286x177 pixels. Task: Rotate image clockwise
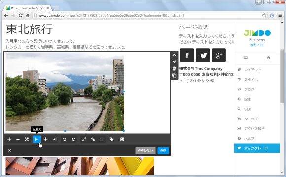point(73,139)
